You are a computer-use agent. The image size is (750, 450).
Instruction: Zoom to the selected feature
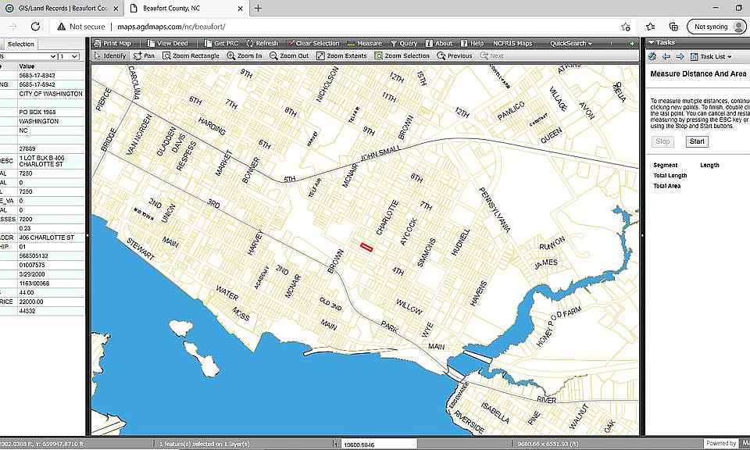point(402,56)
